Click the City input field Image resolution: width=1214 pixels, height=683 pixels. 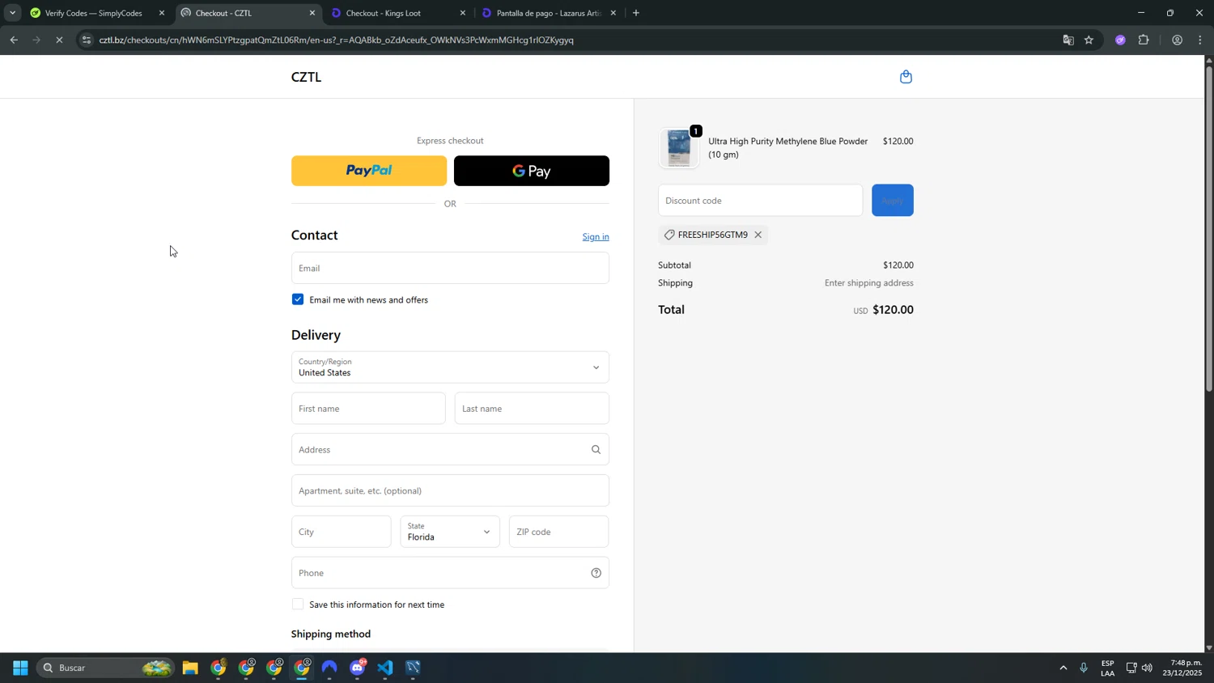[341, 532]
